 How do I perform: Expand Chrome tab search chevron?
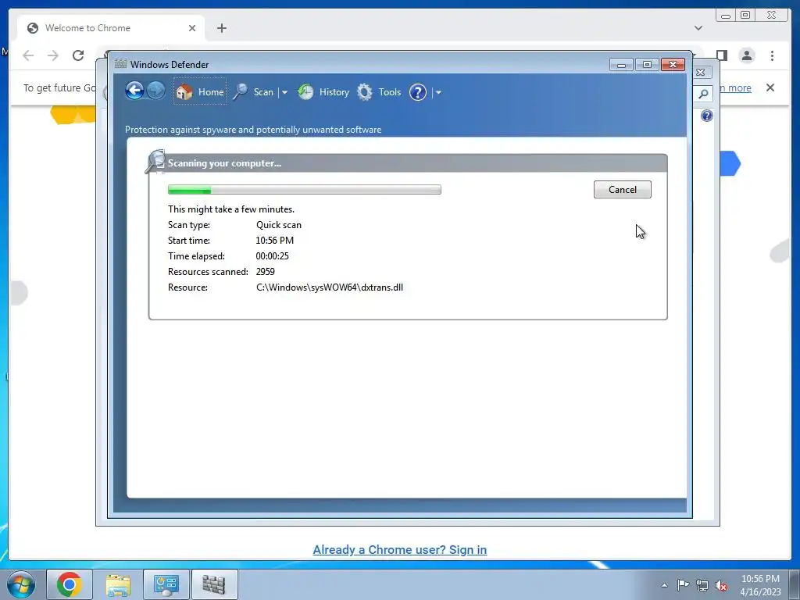698,28
